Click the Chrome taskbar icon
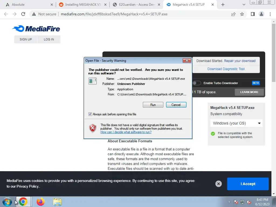The width and height of the screenshot is (276, 207). click(23, 202)
